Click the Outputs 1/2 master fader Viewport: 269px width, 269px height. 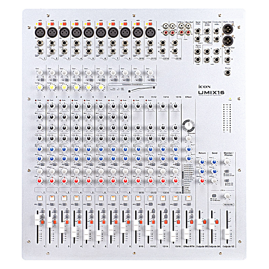[x=227, y=234]
